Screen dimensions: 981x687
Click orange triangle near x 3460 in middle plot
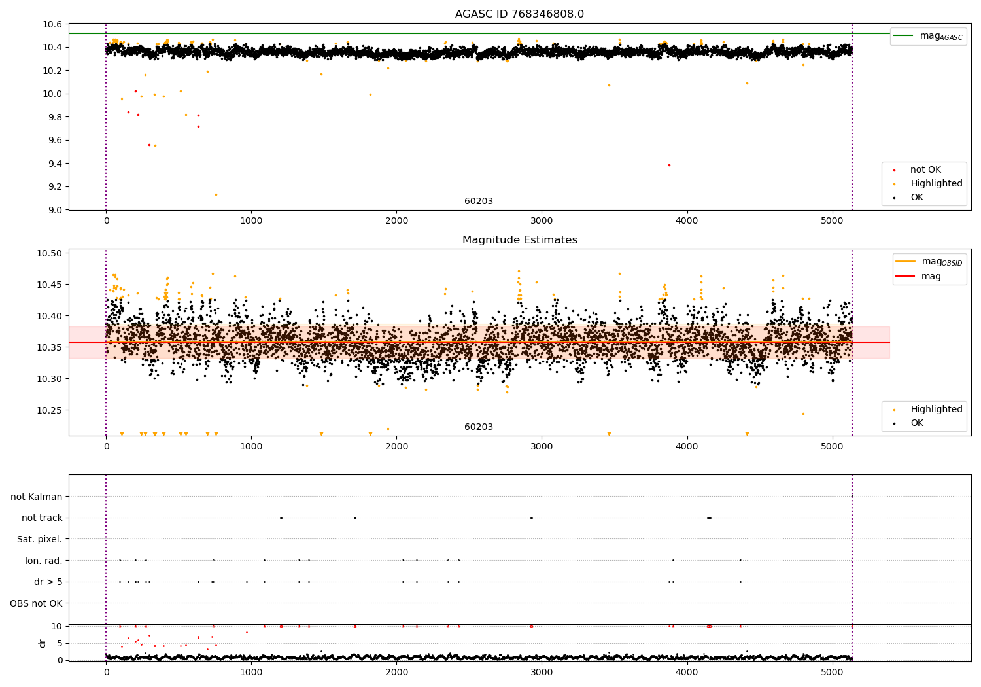pos(609,434)
